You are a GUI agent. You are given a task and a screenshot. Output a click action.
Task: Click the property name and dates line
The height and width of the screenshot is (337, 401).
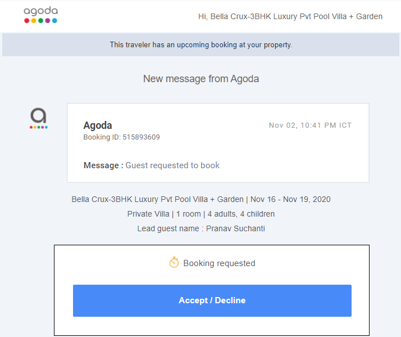tap(201, 199)
